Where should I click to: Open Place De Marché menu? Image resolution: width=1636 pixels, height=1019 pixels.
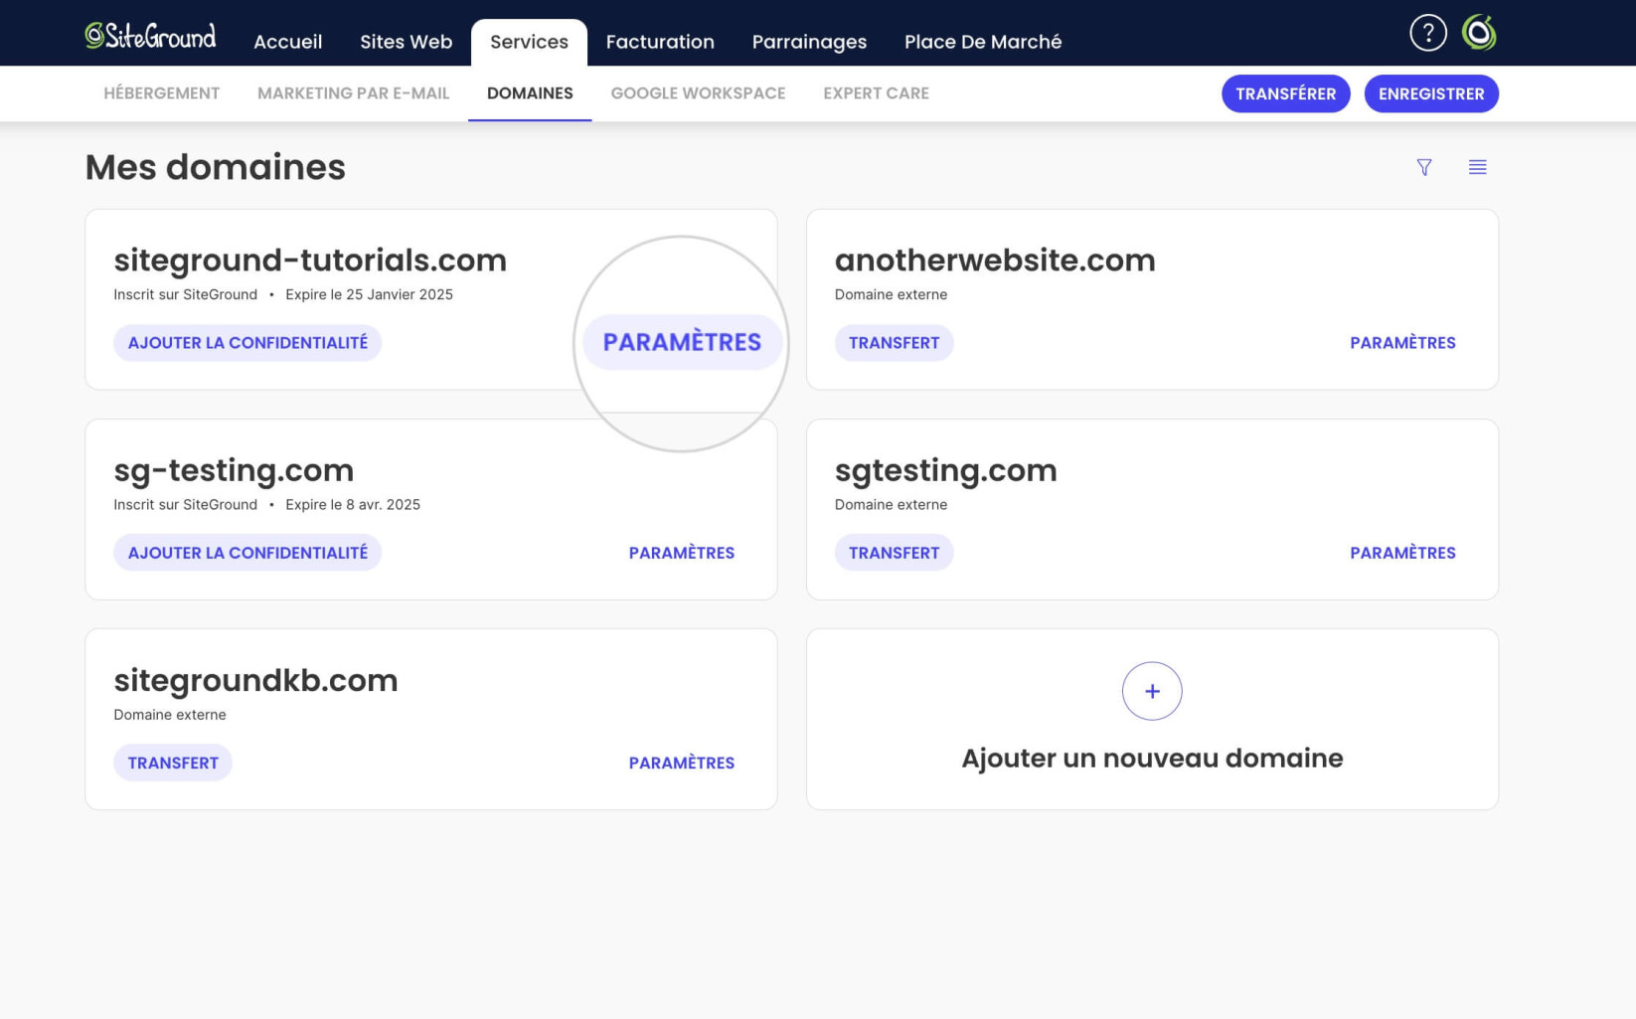tap(983, 42)
